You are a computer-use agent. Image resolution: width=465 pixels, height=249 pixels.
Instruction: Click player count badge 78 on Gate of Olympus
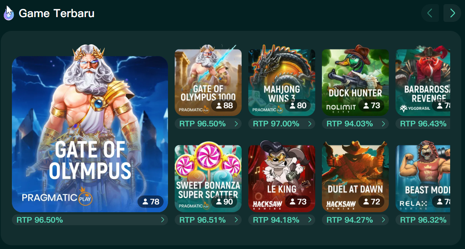pyautogui.click(x=151, y=202)
